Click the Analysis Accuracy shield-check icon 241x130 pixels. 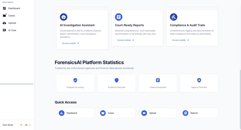pos(75,80)
